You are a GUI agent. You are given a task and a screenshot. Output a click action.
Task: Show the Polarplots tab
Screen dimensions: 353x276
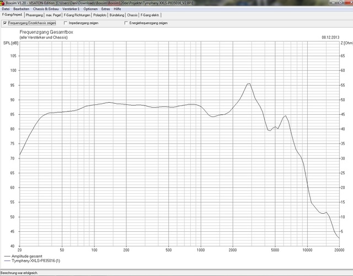(x=100, y=15)
